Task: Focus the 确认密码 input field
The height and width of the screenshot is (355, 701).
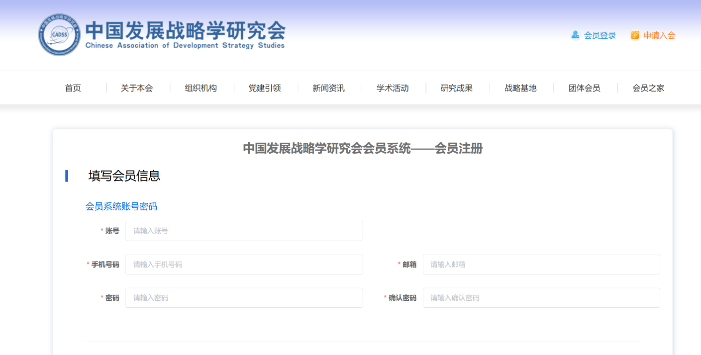Action: [x=541, y=298]
